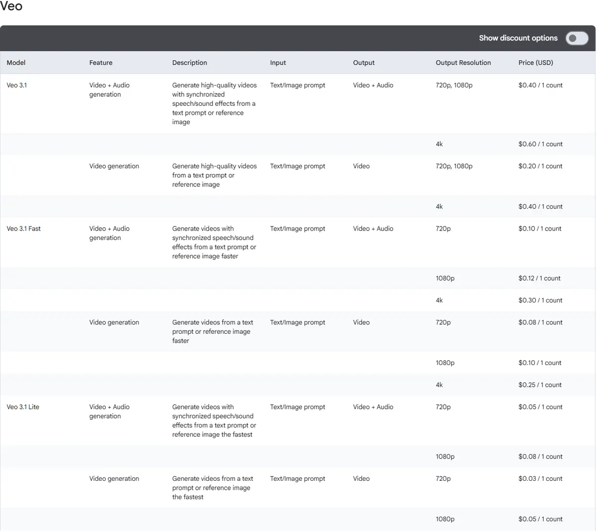This screenshot has height=531, width=596.
Task: Click the Output column header
Action: (x=364, y=63)
